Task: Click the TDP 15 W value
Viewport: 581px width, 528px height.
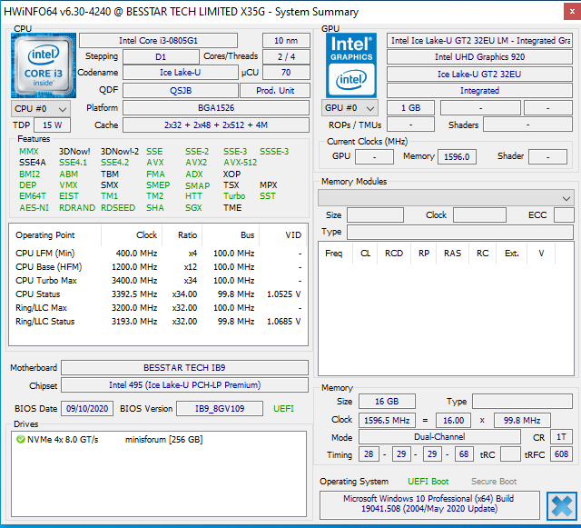Action: click(x=52, y=125)
